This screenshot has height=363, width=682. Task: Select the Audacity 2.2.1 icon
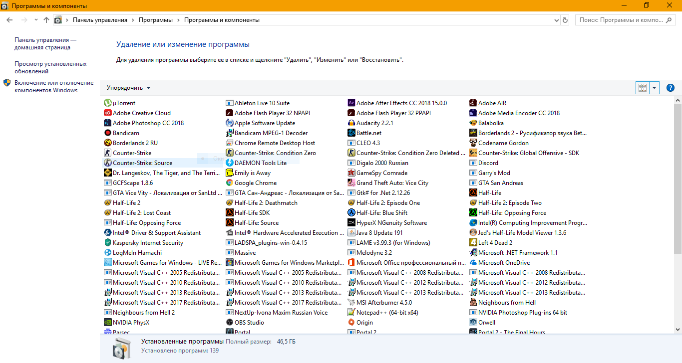click(351, 123)
